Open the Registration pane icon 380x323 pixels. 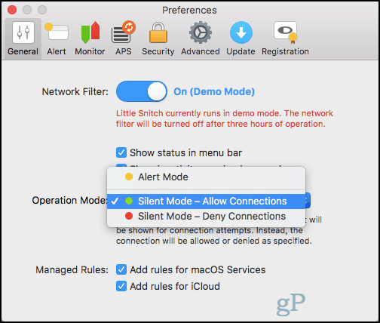click(x=286, y=32)
